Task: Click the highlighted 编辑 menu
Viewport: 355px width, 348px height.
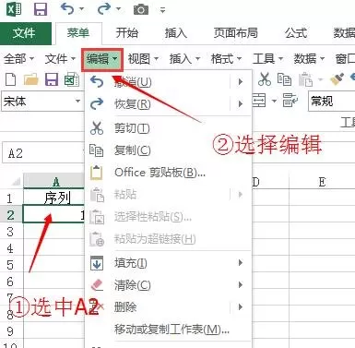Action: pos(102,59)
